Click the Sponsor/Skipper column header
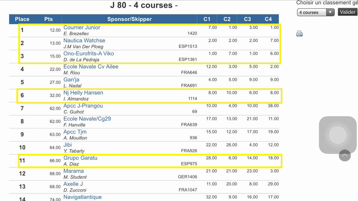 coord(130,19)
